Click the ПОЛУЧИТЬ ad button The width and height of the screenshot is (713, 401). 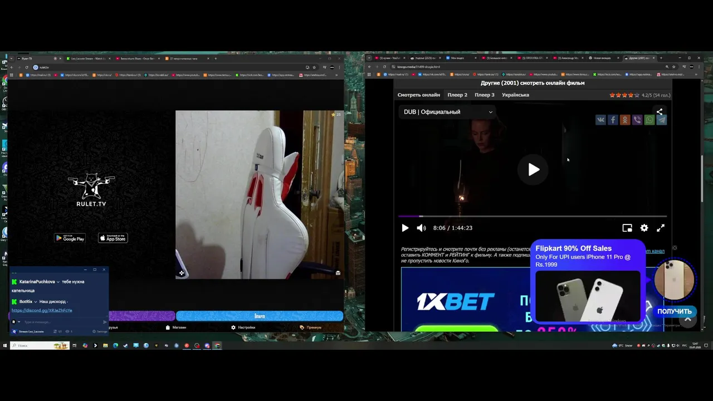click(674, 311)
